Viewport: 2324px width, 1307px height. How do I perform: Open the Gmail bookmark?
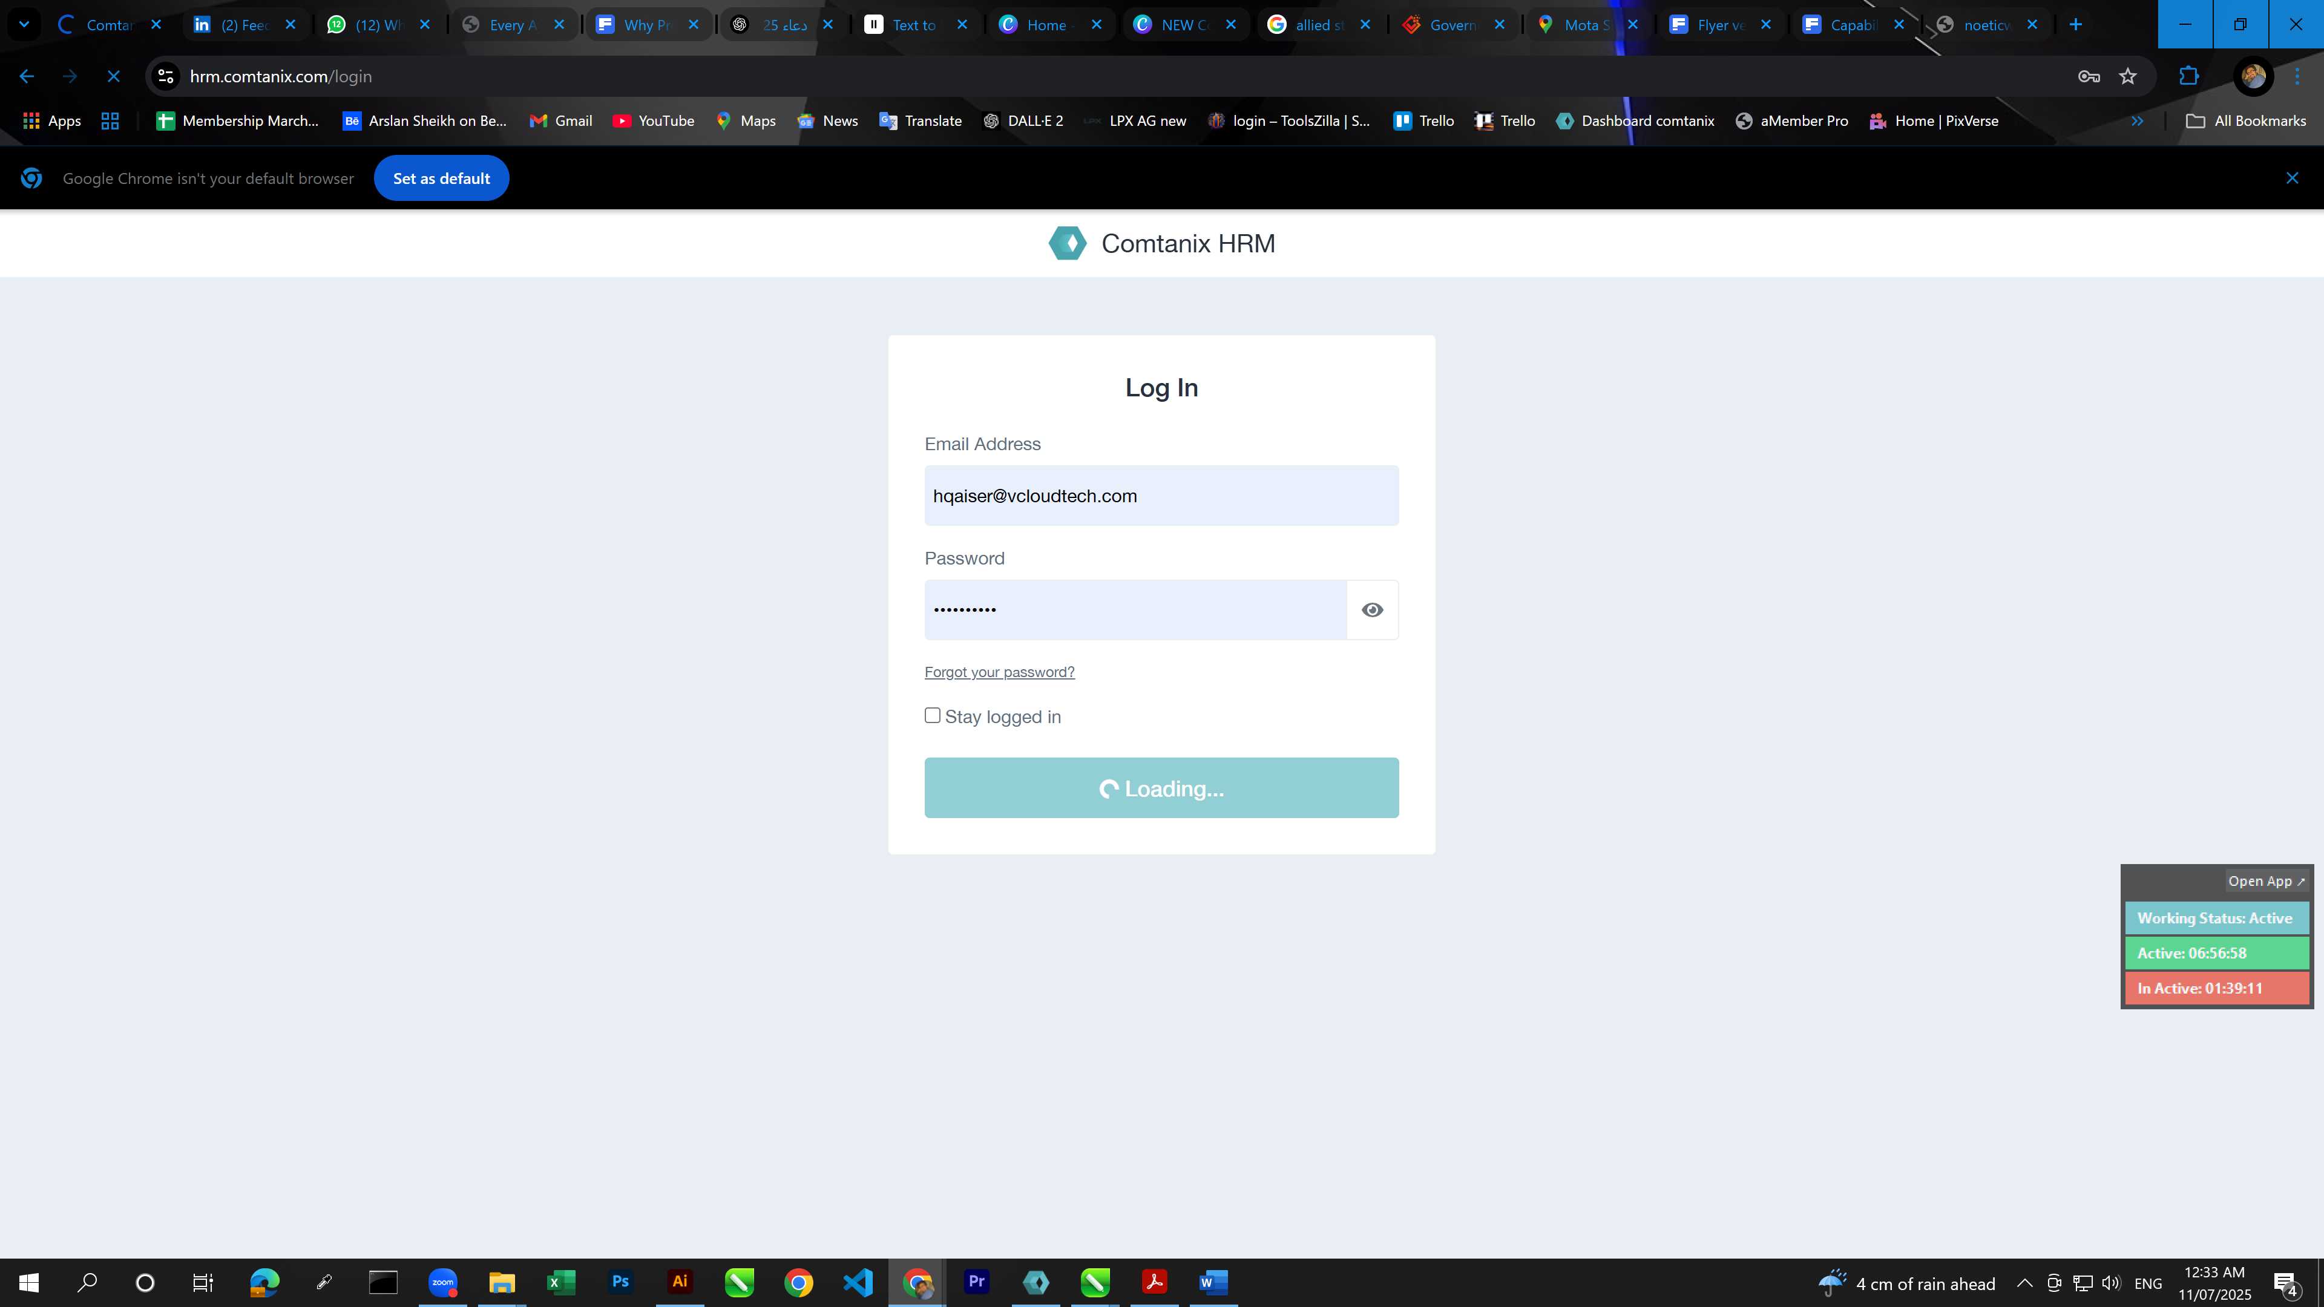tap(560, 121)
